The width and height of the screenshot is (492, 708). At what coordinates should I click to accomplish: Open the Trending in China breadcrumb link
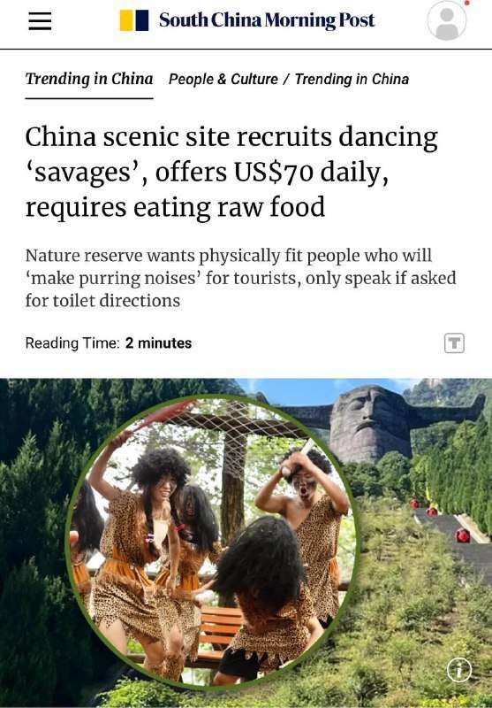(x=352, y=80)
